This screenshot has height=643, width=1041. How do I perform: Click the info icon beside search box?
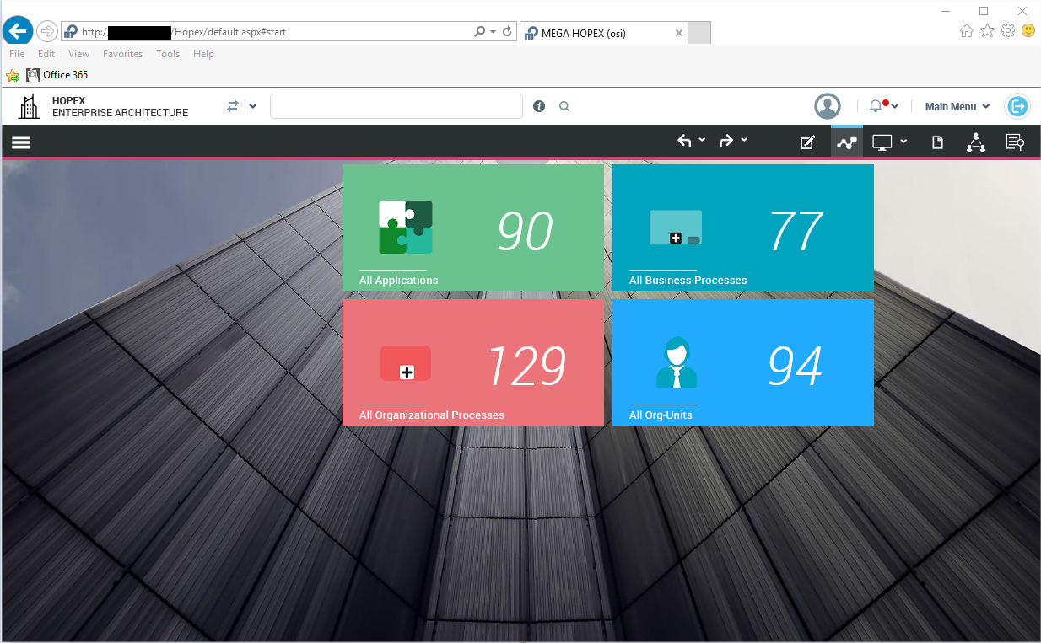click(539, 106)
